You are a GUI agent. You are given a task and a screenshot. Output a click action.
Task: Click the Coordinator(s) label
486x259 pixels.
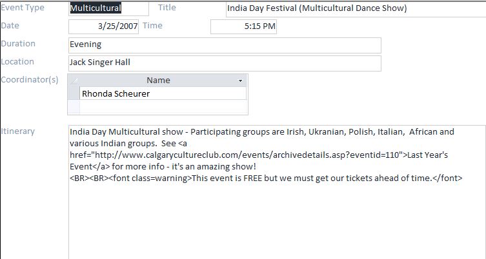tap(30, 80)
